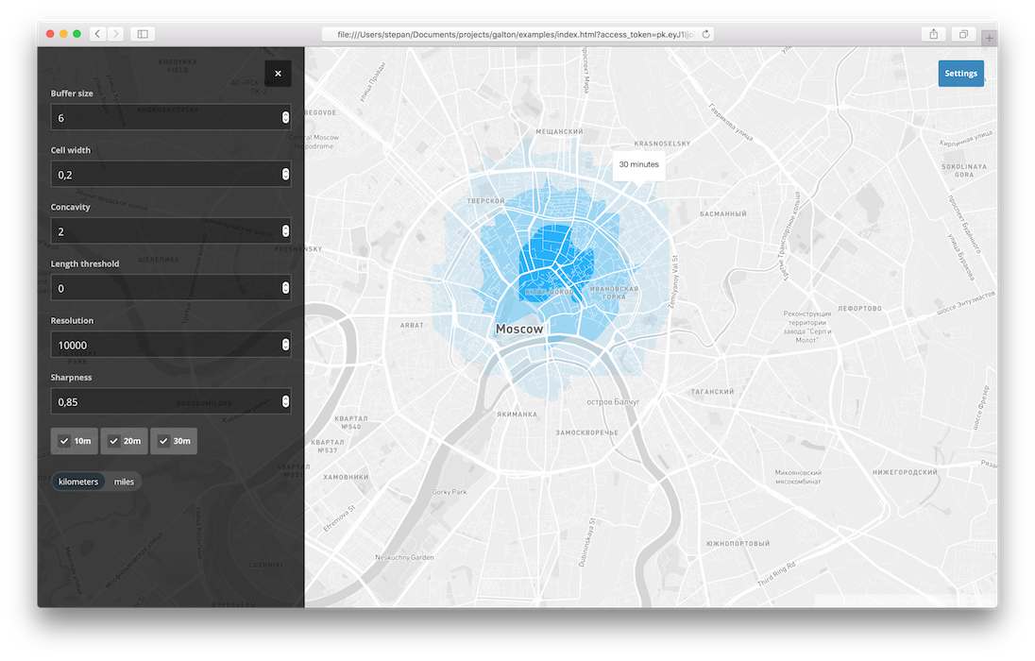
Task: Click the Settings button on the map
Action: pos(960,73)
